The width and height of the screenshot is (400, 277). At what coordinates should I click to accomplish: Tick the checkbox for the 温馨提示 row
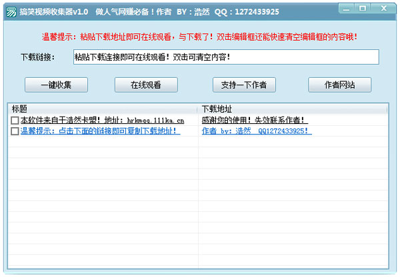[15, 131]
